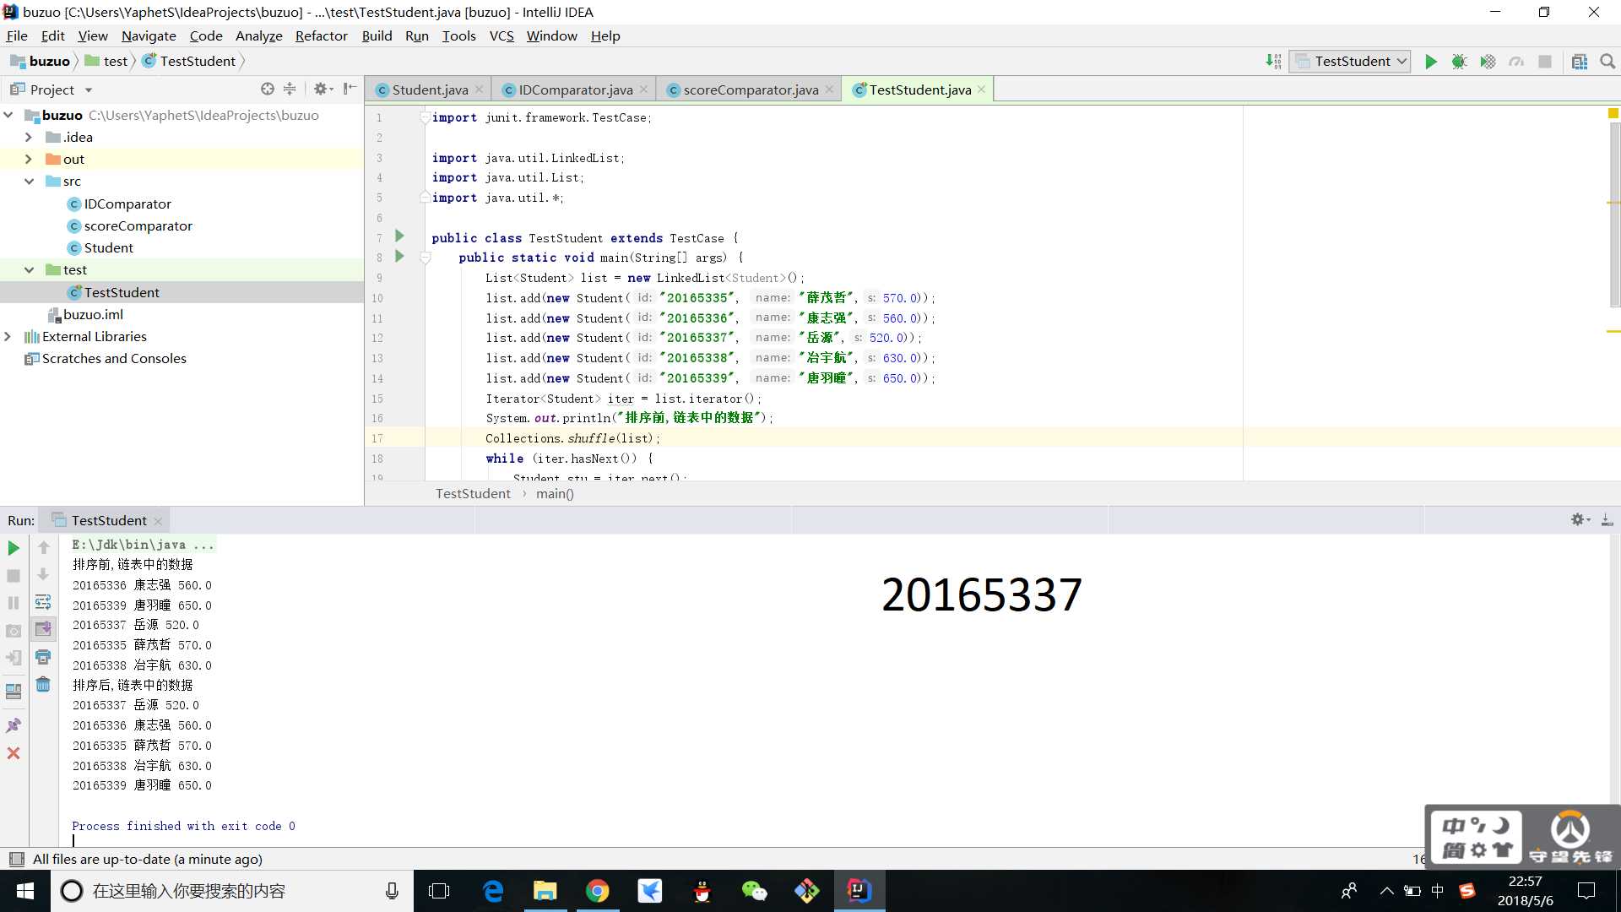Screen dimensions: 1621x912
Task: Click the yellow inspection indicator above the editor scrollbar
Action: coord(1613,113)
